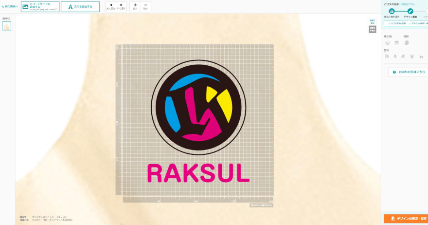The image size is (428, 225).
Task: Align horizontal center icon in 整列
Action: 395,56
